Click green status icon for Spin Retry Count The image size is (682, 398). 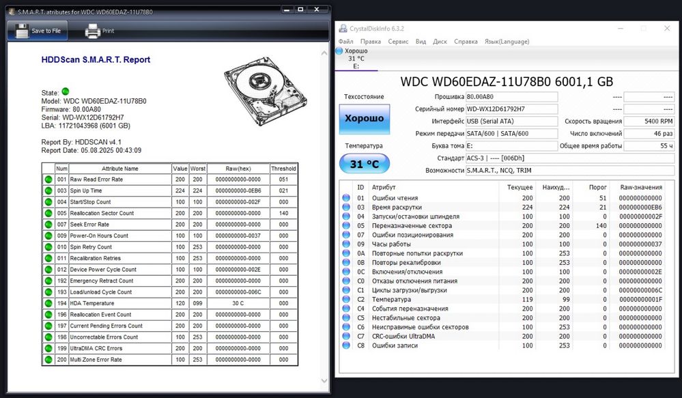pyautogui.click(x=48, y=247)
